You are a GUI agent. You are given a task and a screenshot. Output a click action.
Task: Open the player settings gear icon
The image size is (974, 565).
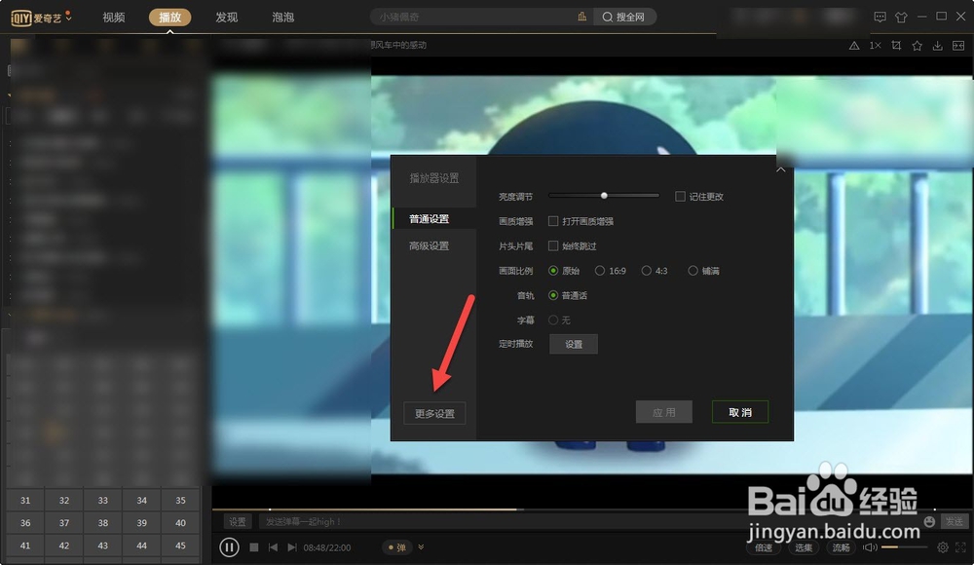pyautogui.click(x=942, y=547)
